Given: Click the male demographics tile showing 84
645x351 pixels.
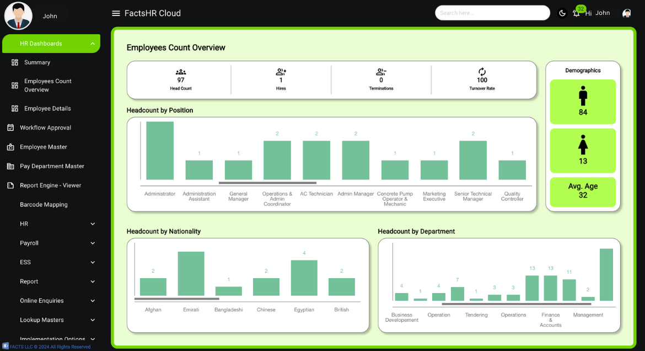Looking at the screenshot, I should tap(583, 102).
